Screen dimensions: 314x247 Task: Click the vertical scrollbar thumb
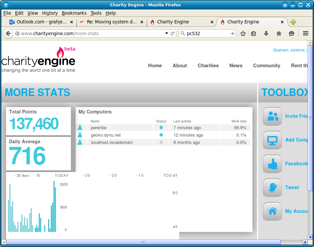point(310,118)
